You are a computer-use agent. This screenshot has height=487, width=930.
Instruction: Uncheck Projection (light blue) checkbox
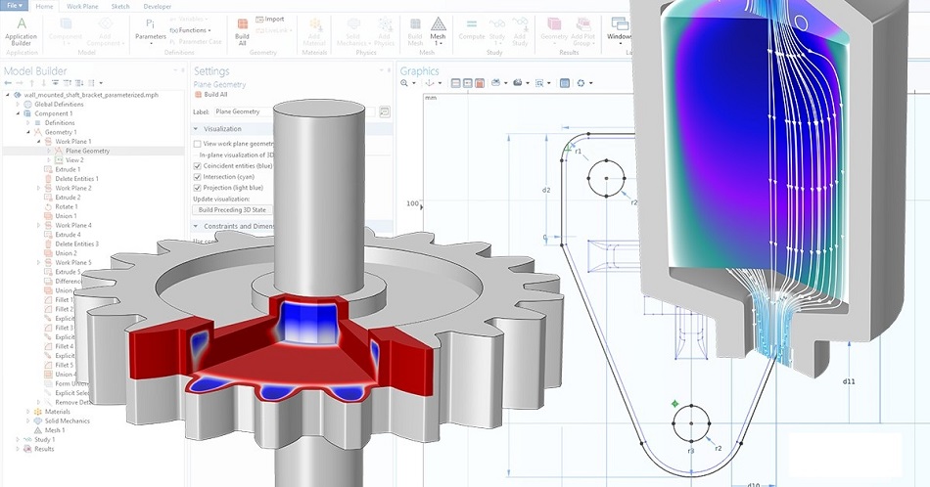coord(198,188)
